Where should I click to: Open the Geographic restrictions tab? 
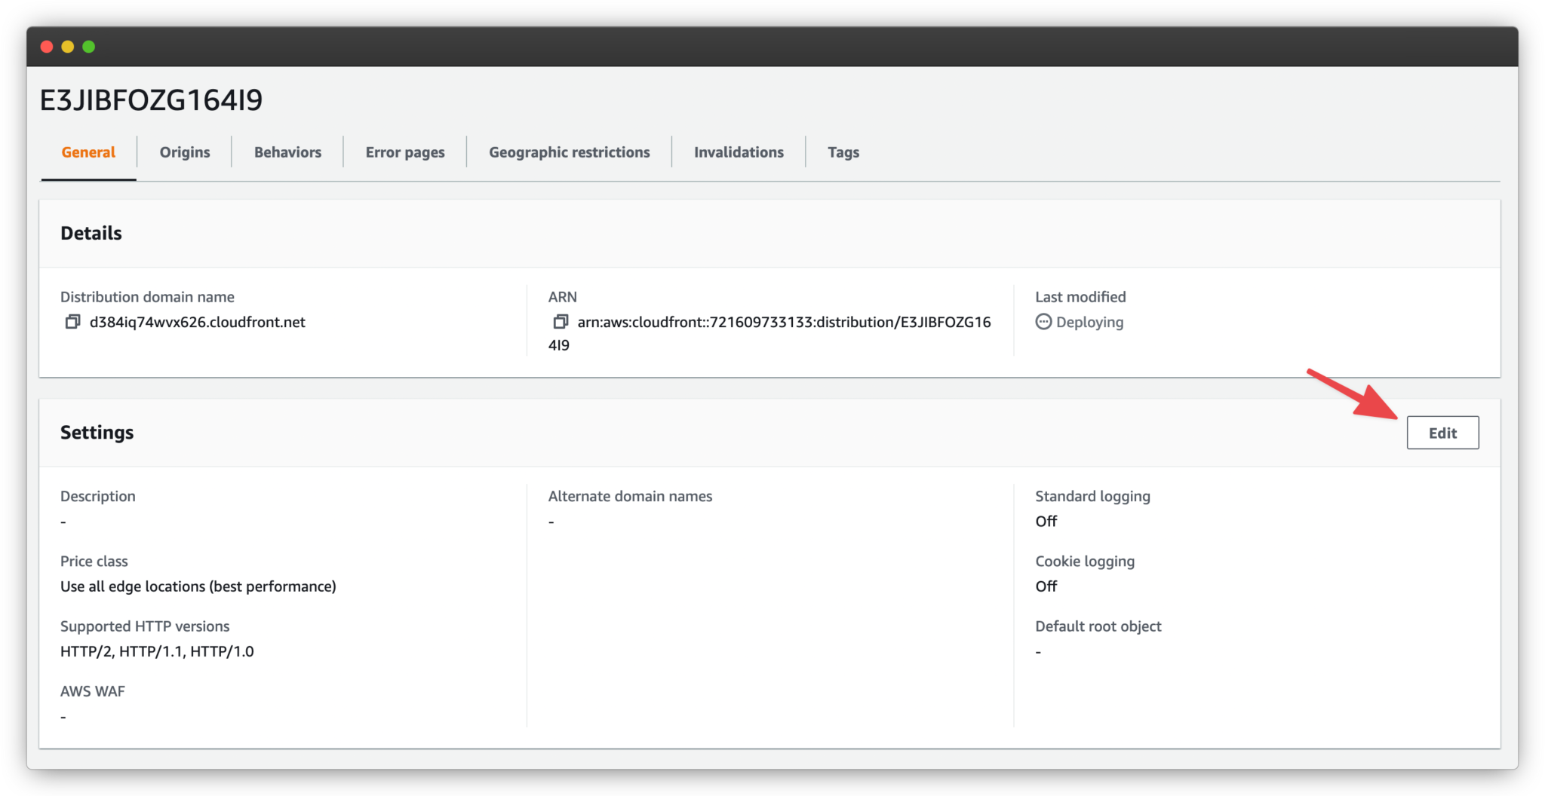[x=568, y=152]
